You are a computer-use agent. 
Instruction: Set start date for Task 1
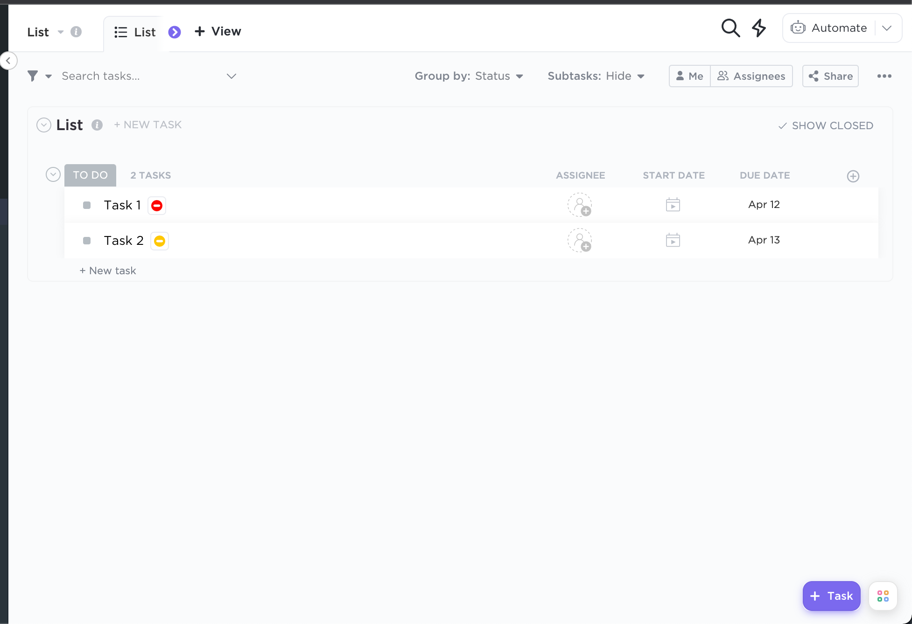point(673,204)
